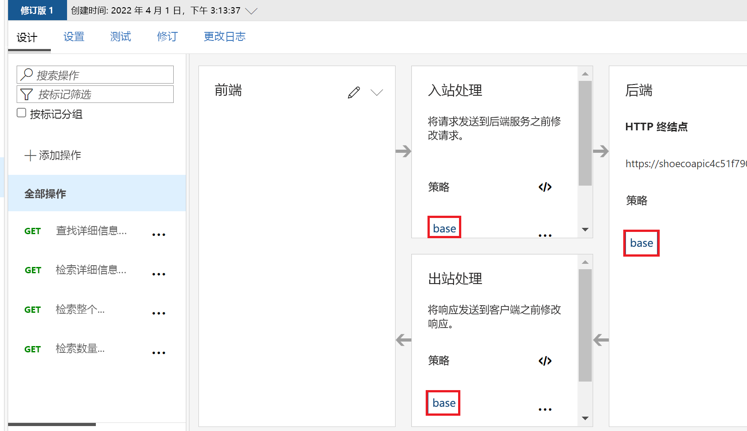Image resolution: width=747 pixels, height=431 pixels.
Task: Toggle the 按标记分组 checkbox
Action: [22, 113]
